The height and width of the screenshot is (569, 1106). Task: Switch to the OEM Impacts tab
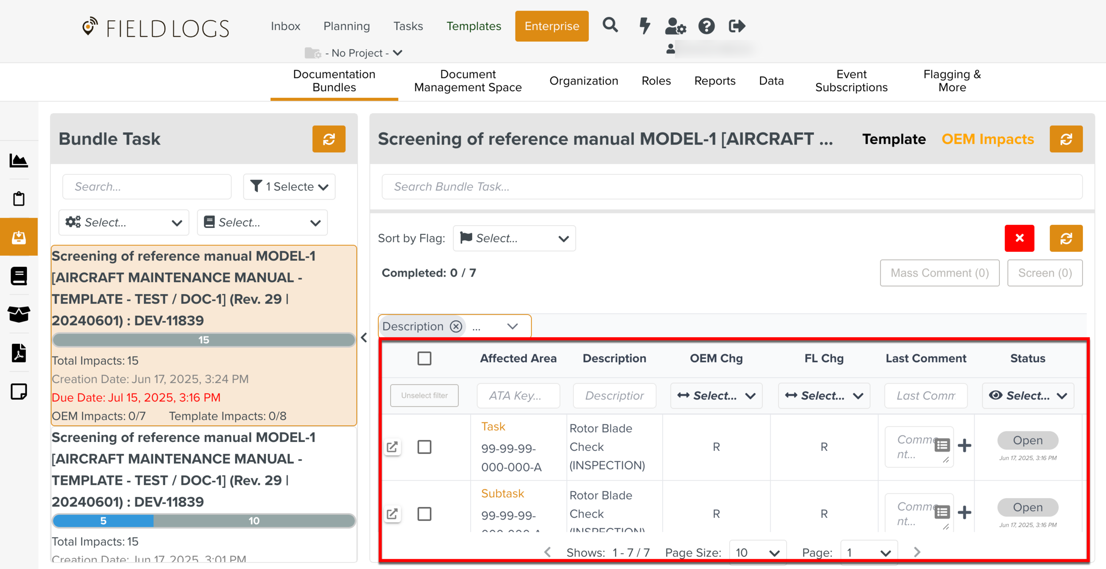point(987,139)
